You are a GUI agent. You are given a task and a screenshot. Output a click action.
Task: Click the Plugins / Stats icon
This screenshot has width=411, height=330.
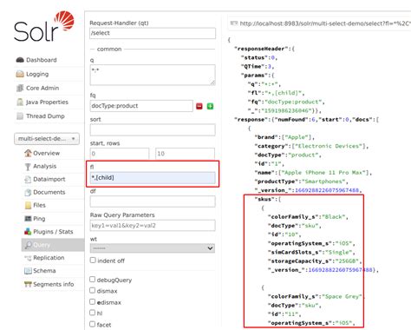28,232
